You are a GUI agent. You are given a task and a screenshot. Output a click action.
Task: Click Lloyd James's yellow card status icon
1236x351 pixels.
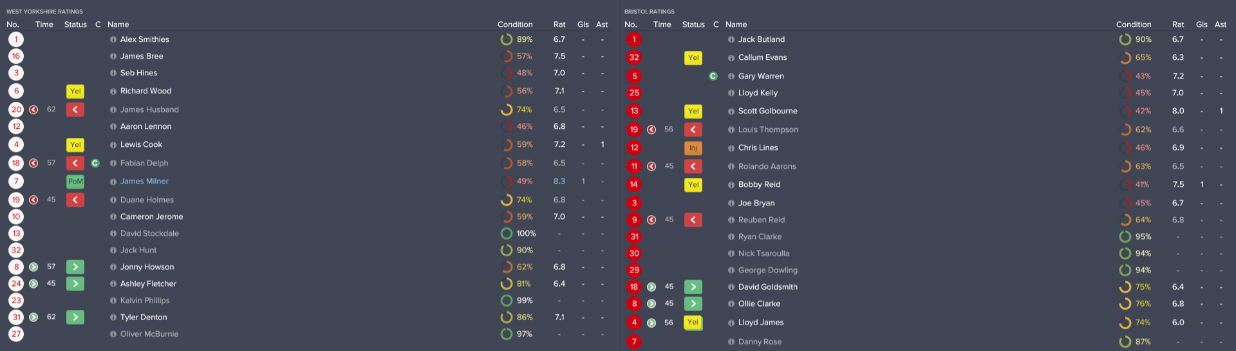click(693, 323)
